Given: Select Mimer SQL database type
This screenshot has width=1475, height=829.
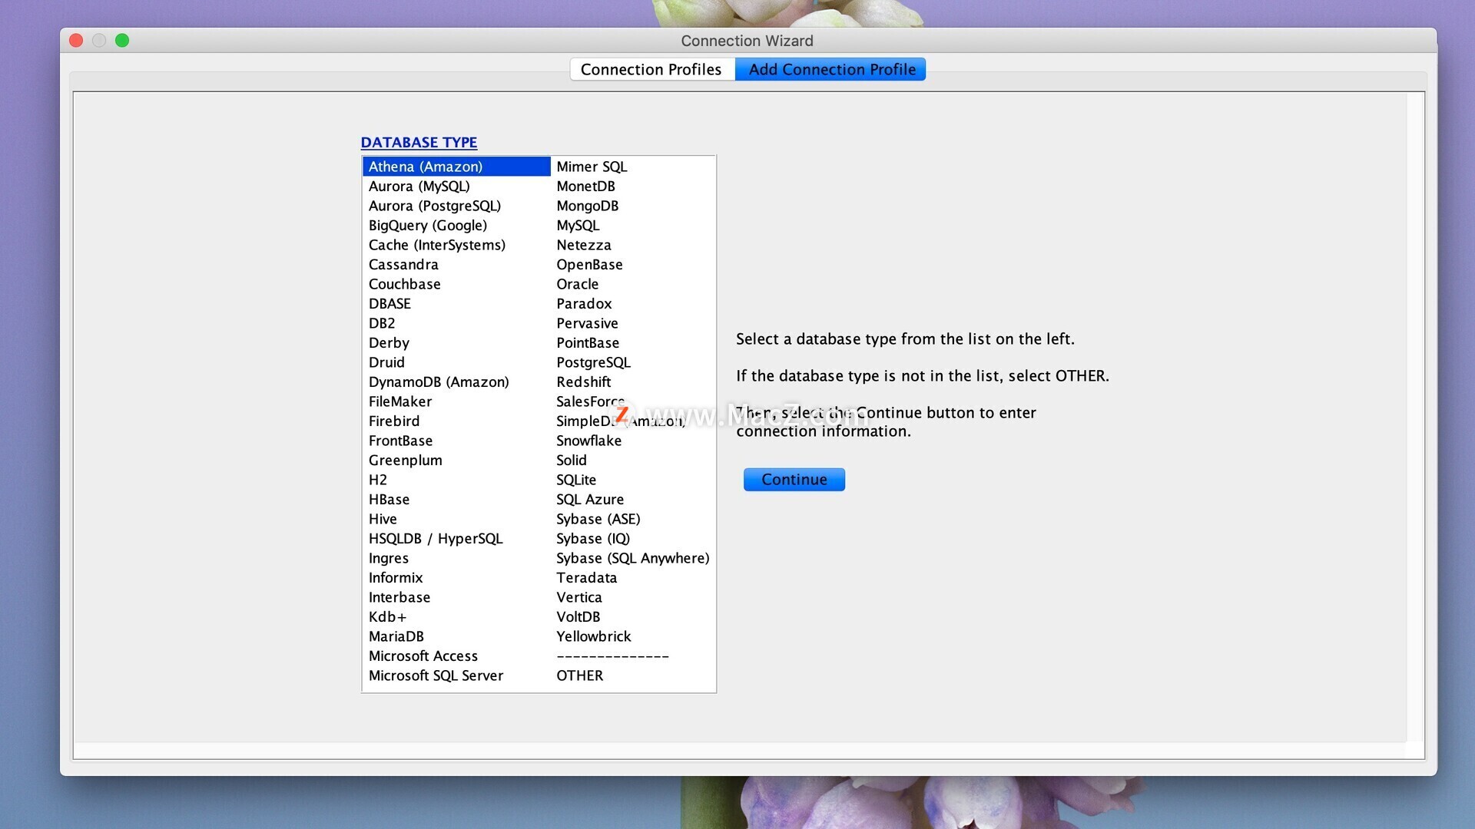Looking at the screenshot, I should pyautogui.click(x=633, y=167).
